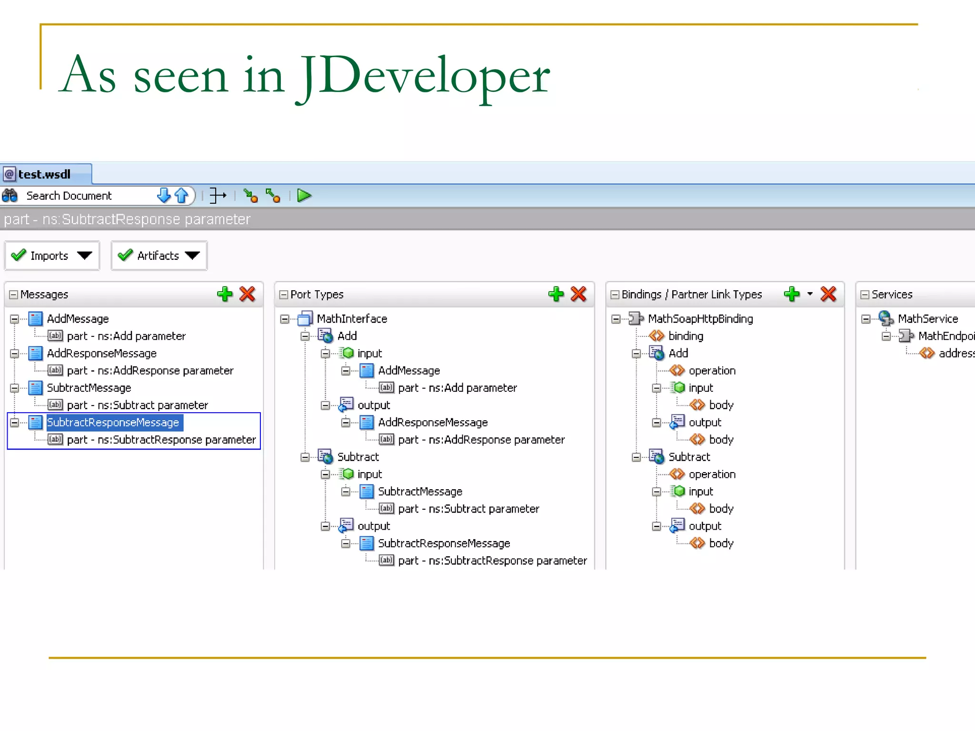This screenshot has width=975, height=731.
Task: Delete selected message with red X
Action: coord(248,294)
